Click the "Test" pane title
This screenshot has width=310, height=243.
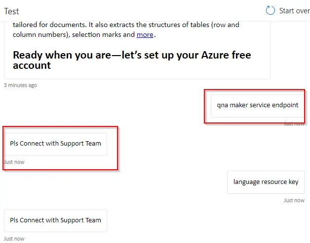(11, 11)
